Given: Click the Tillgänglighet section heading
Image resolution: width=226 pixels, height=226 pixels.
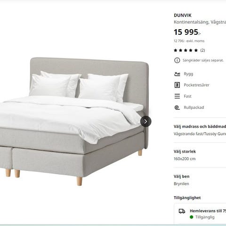Looking at the screenshot, I should (187, 198).
